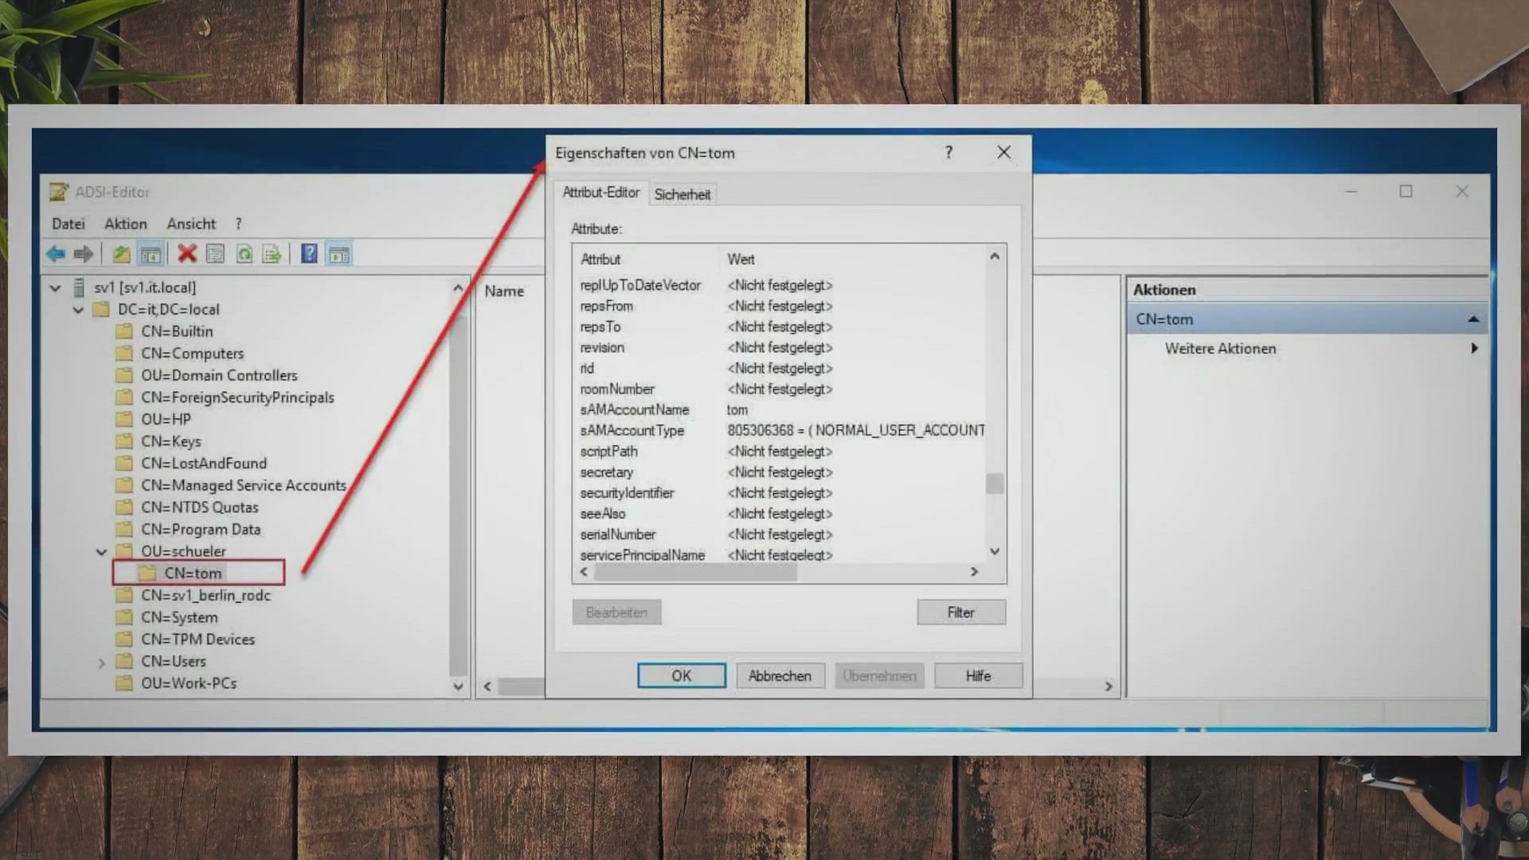The width and height of the screenshot is (1529, 860).
Task: Click the attribute list horizontal scrollbar thumb
Action: [x=695, y=572]
